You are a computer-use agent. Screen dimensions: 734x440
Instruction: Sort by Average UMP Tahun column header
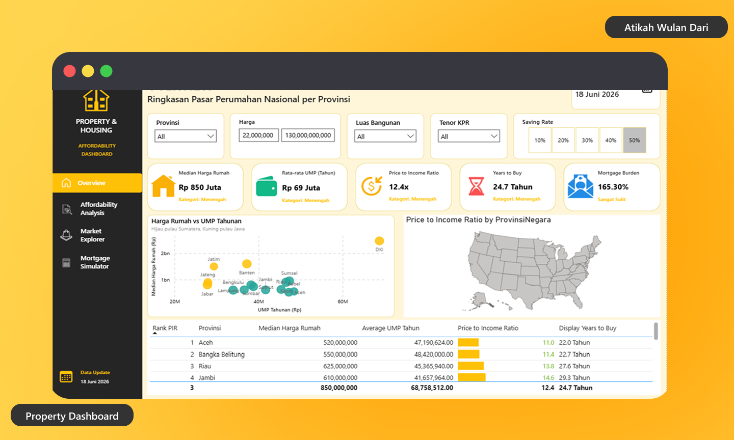click(390, 328)
